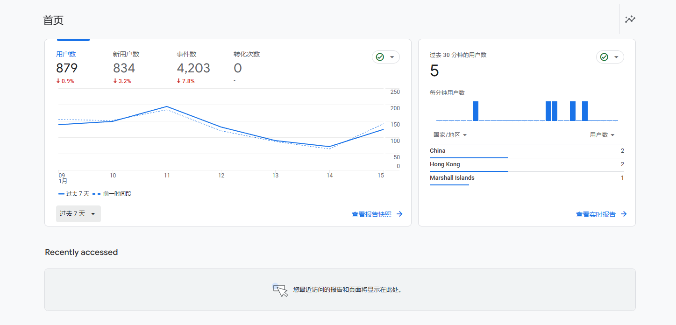Click the cursor icon in empty recent panel
This screenshot has width=676, height=325.
(280, 290)
